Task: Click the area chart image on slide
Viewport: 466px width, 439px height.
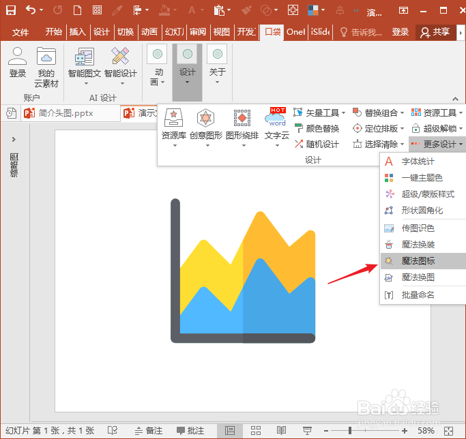Action: [x=243, y=271]
